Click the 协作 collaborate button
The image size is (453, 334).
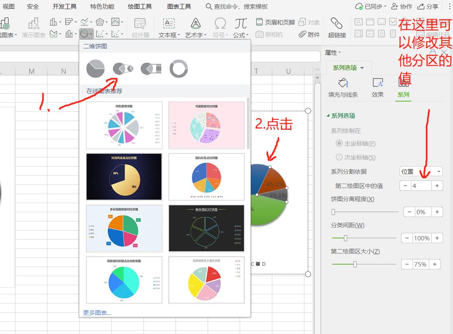click(401, 6)
